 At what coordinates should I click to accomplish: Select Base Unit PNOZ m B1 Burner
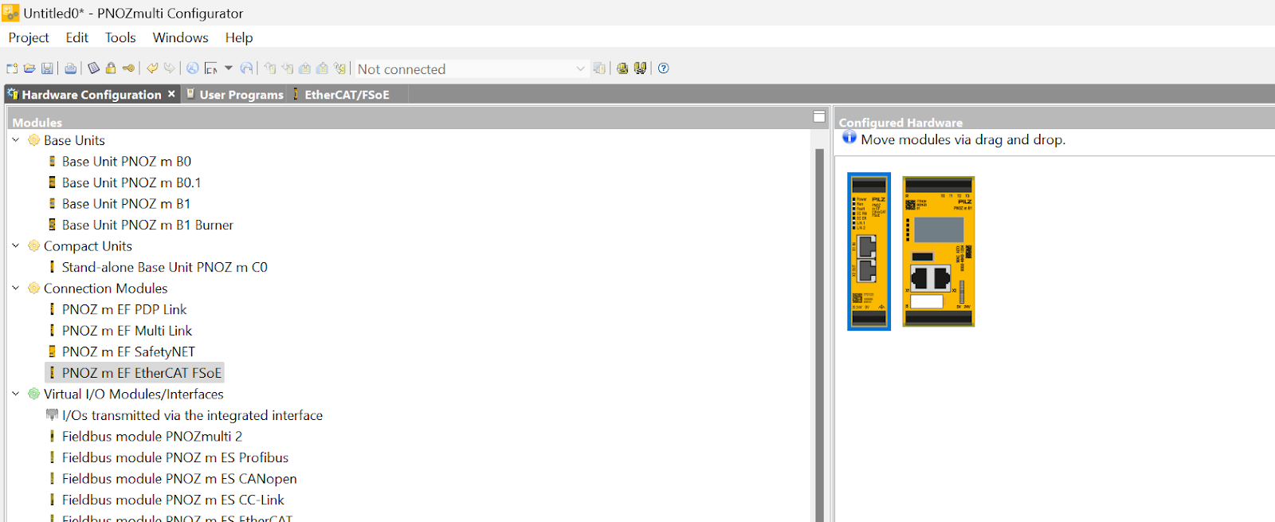(x=147, y=225)
